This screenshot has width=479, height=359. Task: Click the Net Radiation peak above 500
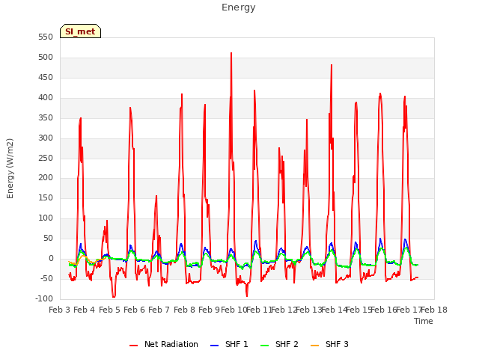[231, 53]
